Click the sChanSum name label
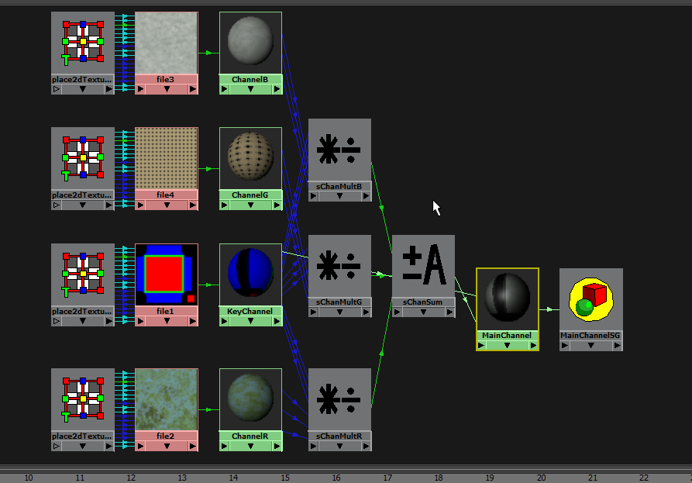 pyautogui.click(x=423, y=302)
